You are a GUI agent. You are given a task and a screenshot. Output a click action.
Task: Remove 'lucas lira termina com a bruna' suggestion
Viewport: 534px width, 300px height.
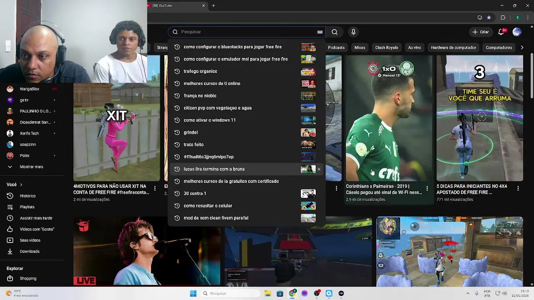pyautogui.click(x=319, y=169)
